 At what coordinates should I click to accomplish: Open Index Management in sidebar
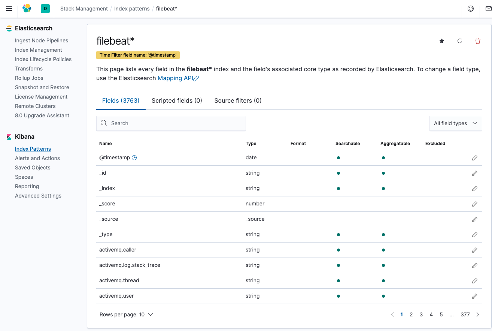click(39, 50)
